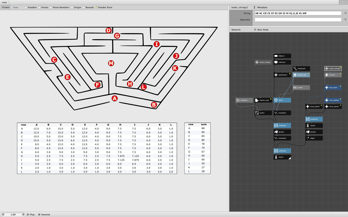Select the group1 node
Image resolution: width=348 pixels, height=217 pixels.
(x=282, y=132)
